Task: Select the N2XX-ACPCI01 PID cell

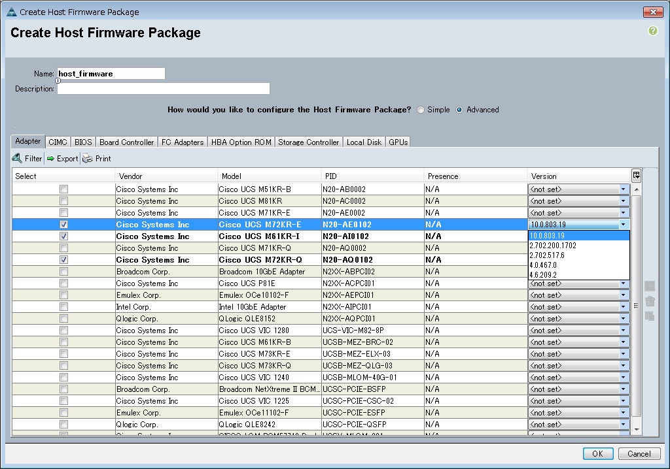Action: 372,283
